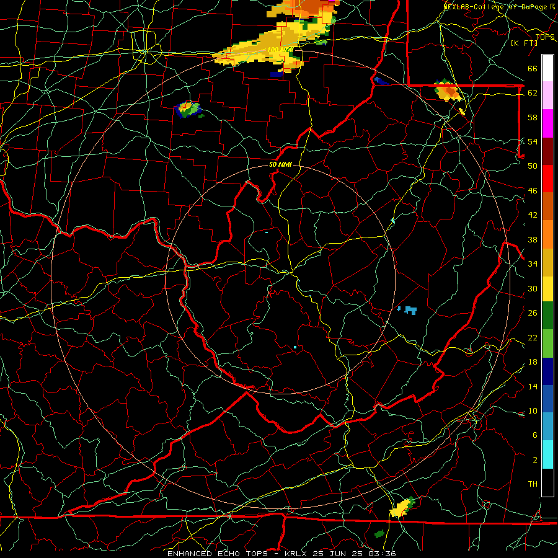The image size is (558, 558).
Task: Click the '100 NMI' range ring label
Action: pos(280,50)
